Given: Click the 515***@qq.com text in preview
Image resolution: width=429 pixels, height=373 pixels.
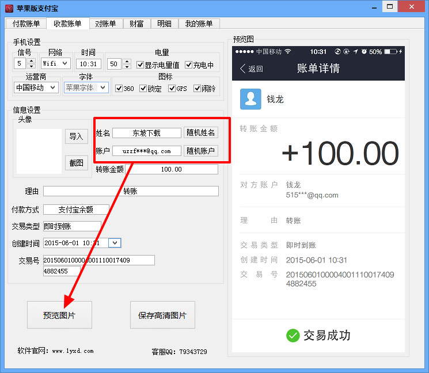Looking at the screenshot, I should pyautogui.click(x=312, y=195).
